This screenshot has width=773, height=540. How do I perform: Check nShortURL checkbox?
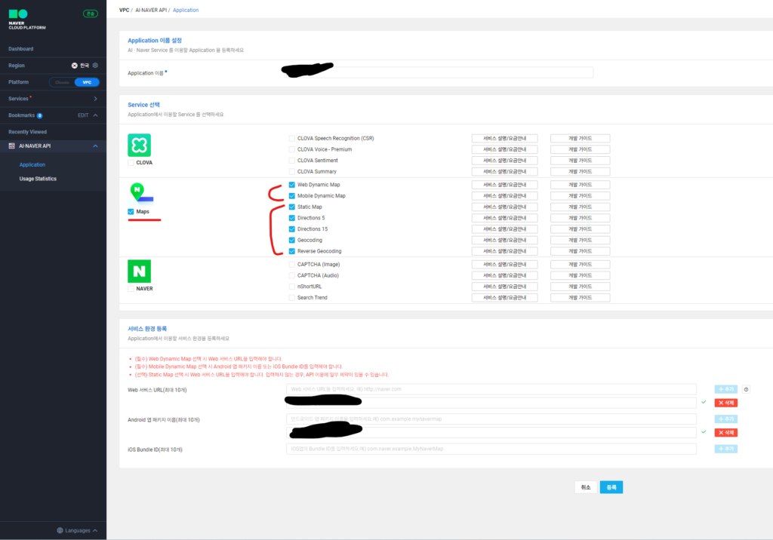[x=292, y=287]
